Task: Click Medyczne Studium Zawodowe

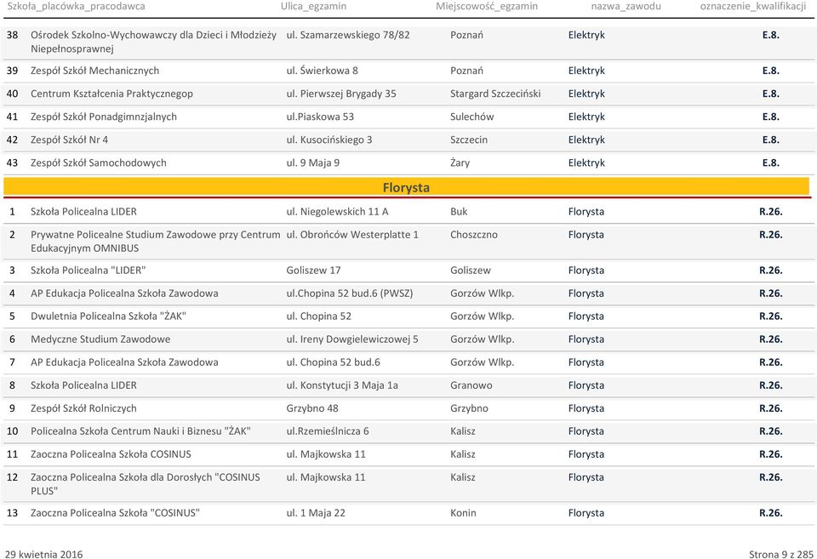Action: pyautogui.click(x=100, y=339)
